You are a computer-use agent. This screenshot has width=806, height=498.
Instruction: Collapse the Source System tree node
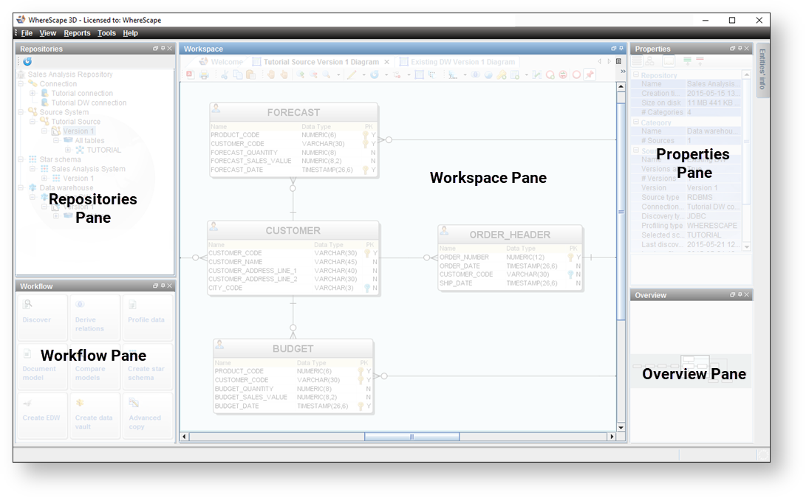pos(21,112)
